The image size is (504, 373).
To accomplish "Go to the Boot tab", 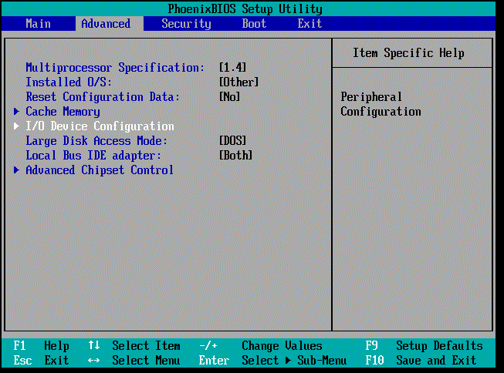I will (x=254, y=24).
